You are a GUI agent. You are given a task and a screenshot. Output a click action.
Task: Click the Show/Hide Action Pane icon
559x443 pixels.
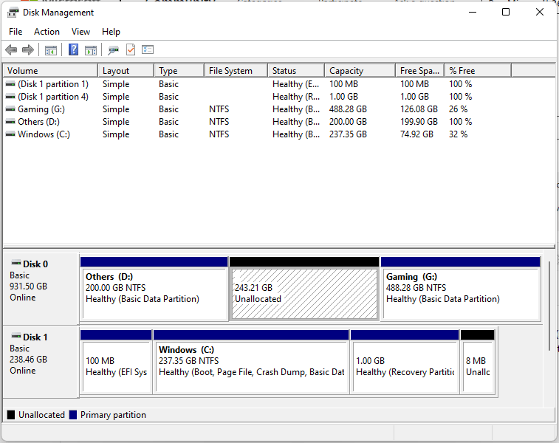[91, 50]
